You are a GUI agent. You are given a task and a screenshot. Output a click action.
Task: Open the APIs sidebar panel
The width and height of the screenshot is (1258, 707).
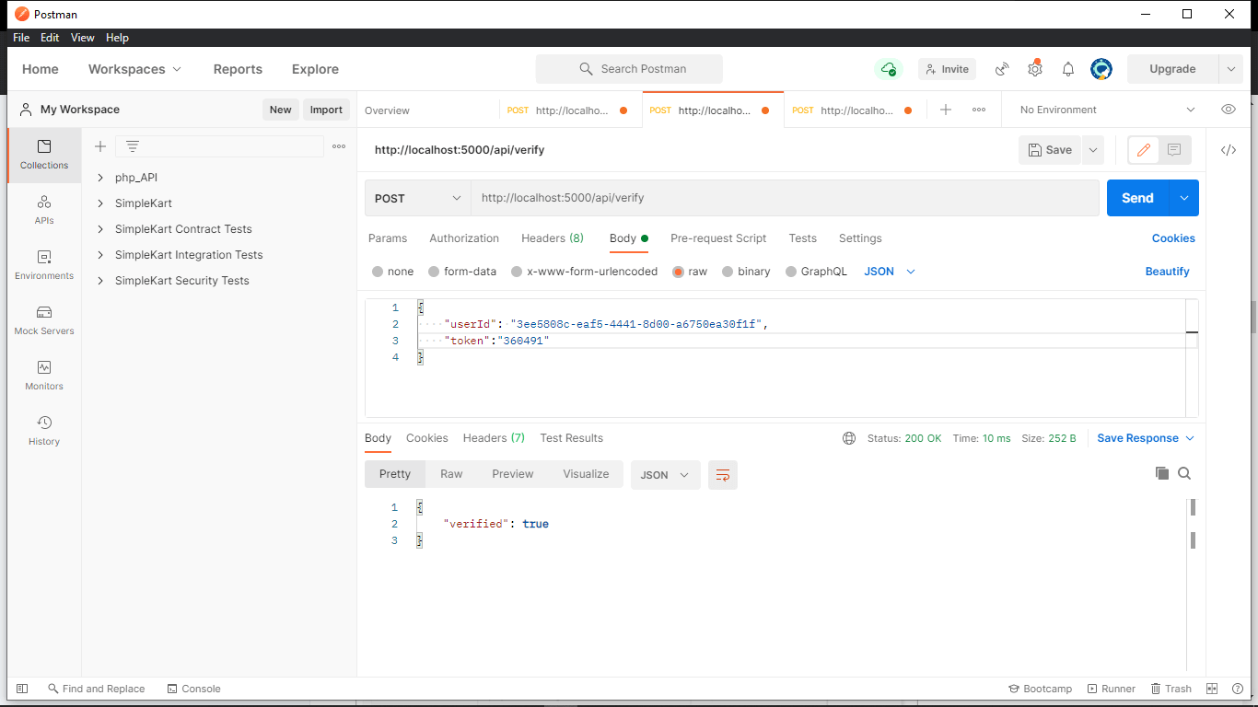click(x=44, y=210)
